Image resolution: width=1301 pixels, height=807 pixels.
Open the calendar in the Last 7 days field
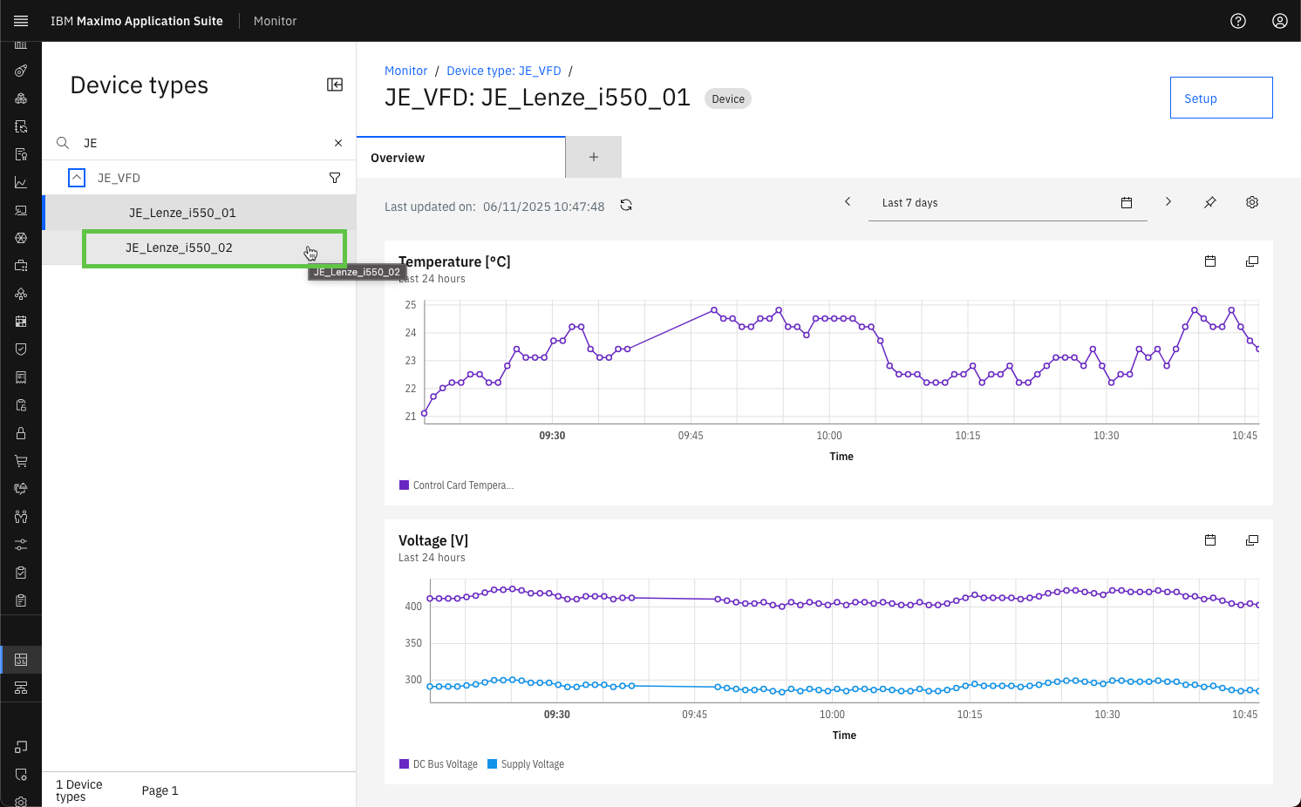(x=1127, y=203)
